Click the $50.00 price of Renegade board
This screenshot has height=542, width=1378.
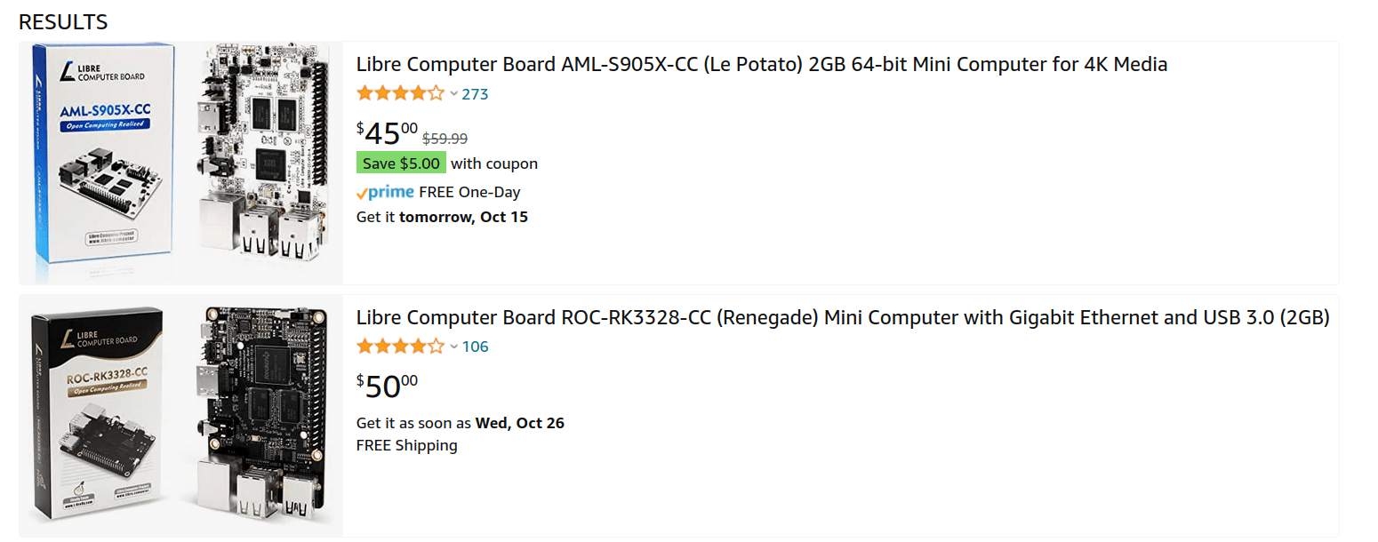(387, 387)
